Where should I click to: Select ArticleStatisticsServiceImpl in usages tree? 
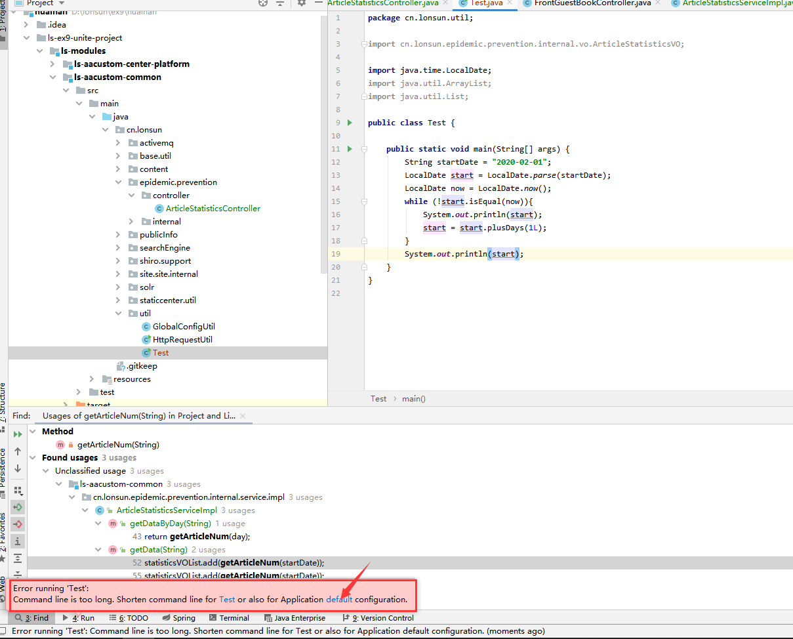point(167,510)
